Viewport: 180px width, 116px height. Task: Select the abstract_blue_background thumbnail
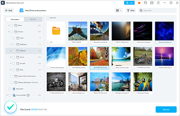click(56, 56)
